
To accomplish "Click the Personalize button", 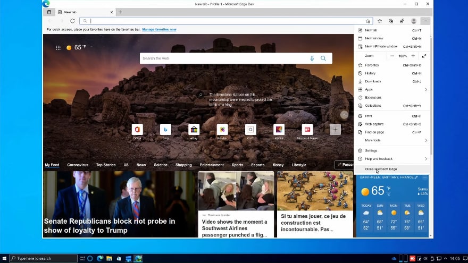I will point(344,165).
